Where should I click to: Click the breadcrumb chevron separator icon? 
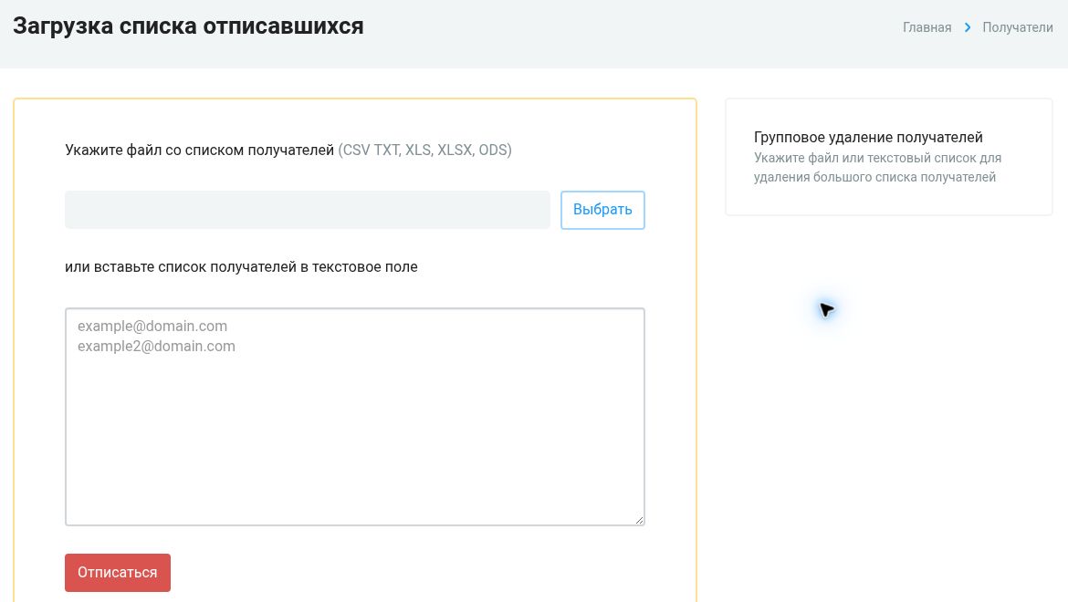[x=968, y=27]
